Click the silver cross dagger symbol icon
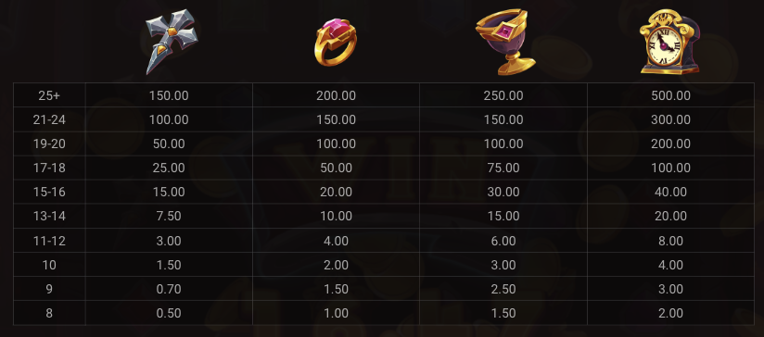The image size is (764, 337). pos(172,42)
